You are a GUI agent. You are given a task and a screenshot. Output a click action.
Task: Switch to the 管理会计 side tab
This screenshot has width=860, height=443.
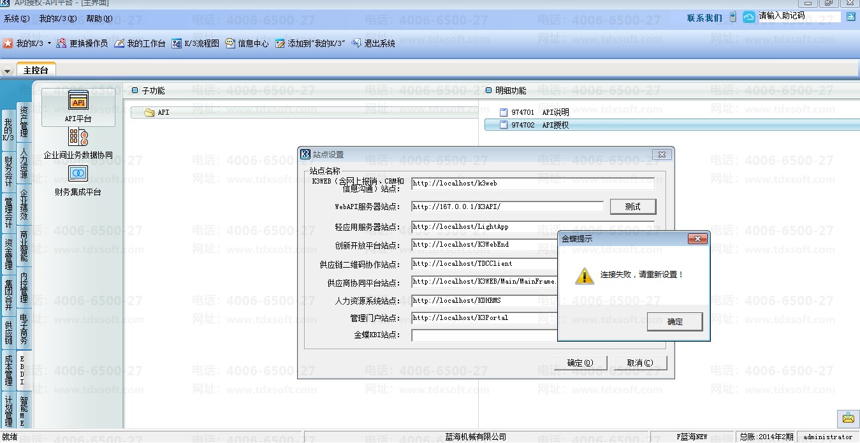8,212
